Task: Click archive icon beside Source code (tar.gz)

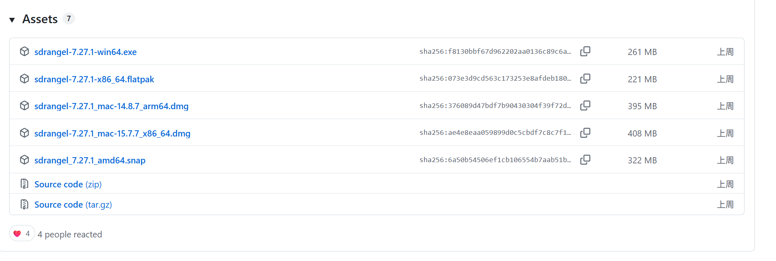Action: point(24,204)
